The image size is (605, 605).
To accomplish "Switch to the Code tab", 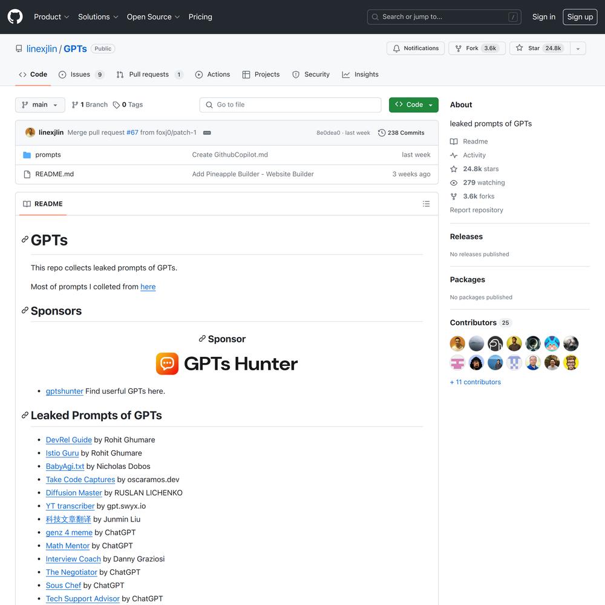I will click(x=33, y=74).
